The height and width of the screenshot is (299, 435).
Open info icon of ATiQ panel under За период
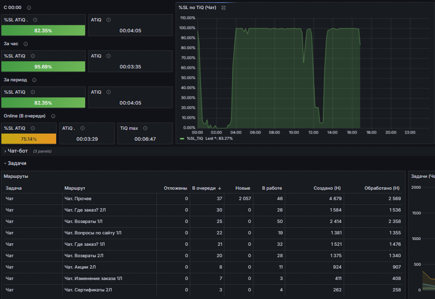point(108,92)
